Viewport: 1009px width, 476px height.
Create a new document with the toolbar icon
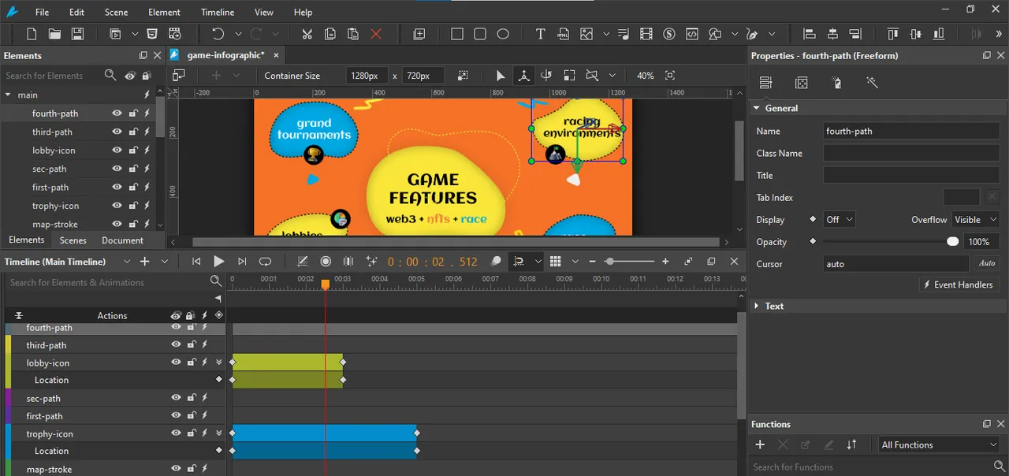pos(32,34)
